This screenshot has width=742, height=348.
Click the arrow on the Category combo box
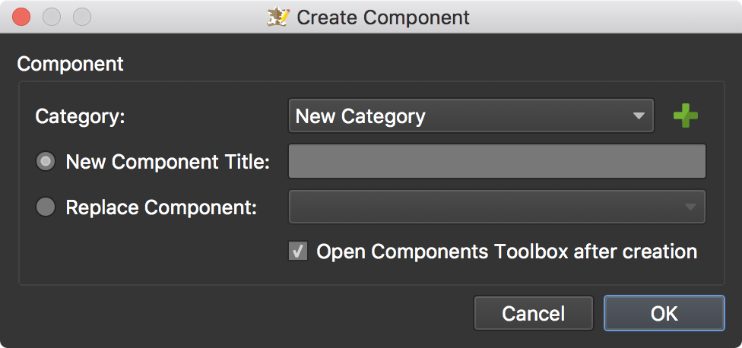click(639, 115)
